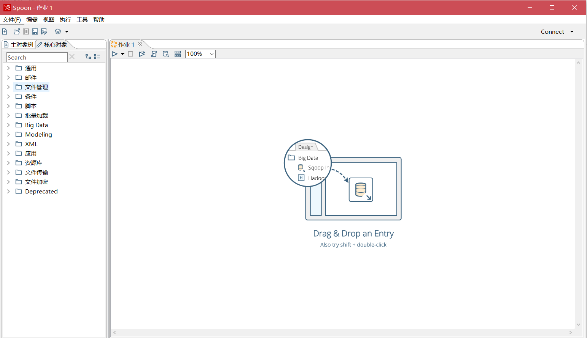Open a file using the folder icon
587x338 pixels.
pos(16,32)
